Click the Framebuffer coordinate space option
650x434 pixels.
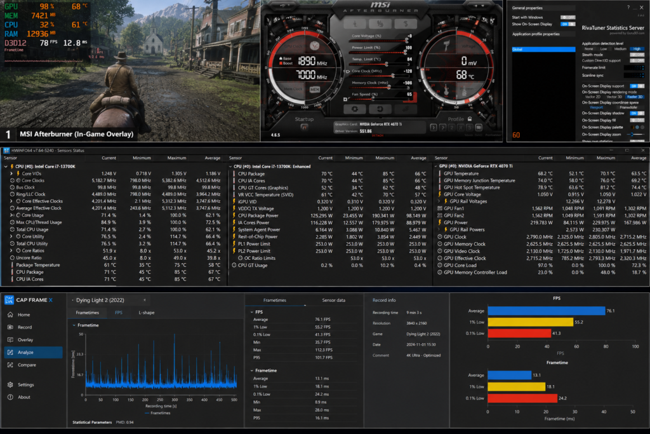coord(629,107)
